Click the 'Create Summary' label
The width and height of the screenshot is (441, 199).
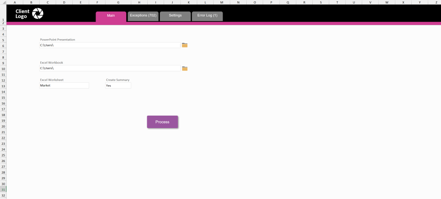click(118, 80)
